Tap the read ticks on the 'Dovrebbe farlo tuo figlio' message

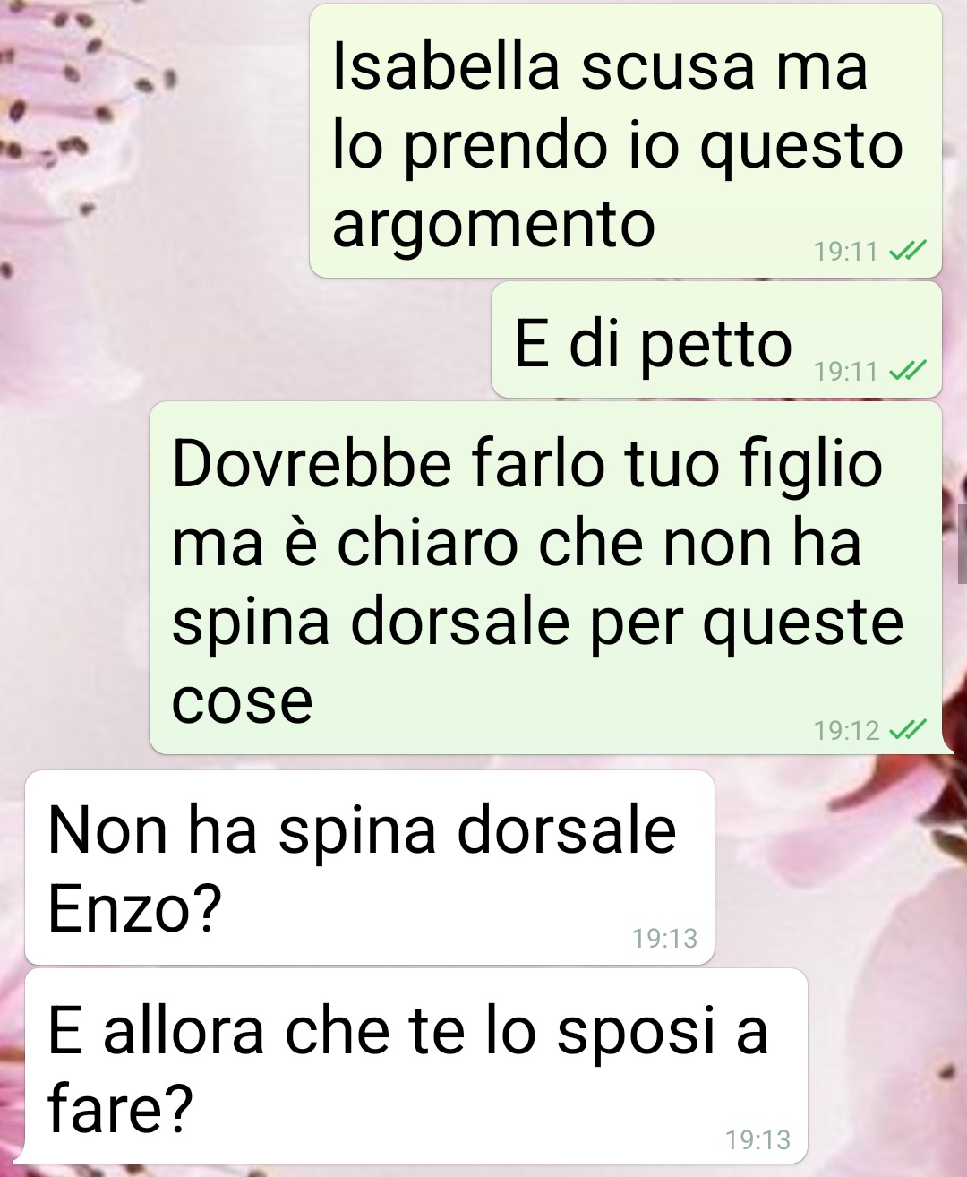907,729
